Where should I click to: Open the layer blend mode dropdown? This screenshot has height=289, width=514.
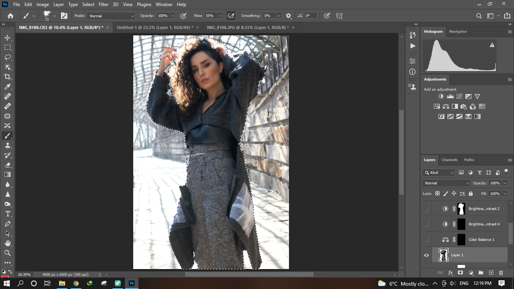click(x=447, y=183)
